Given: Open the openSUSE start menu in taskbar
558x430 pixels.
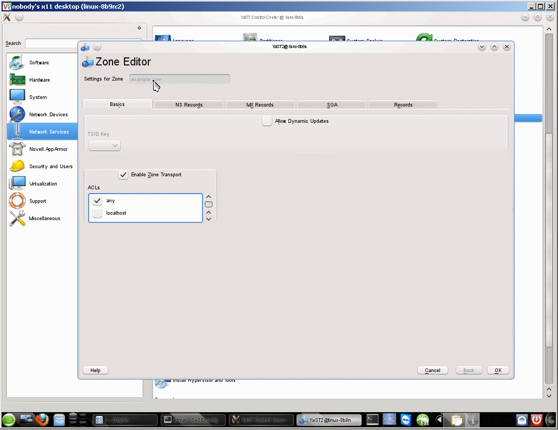Looking at the screenshot, I should tap(9, 420).
